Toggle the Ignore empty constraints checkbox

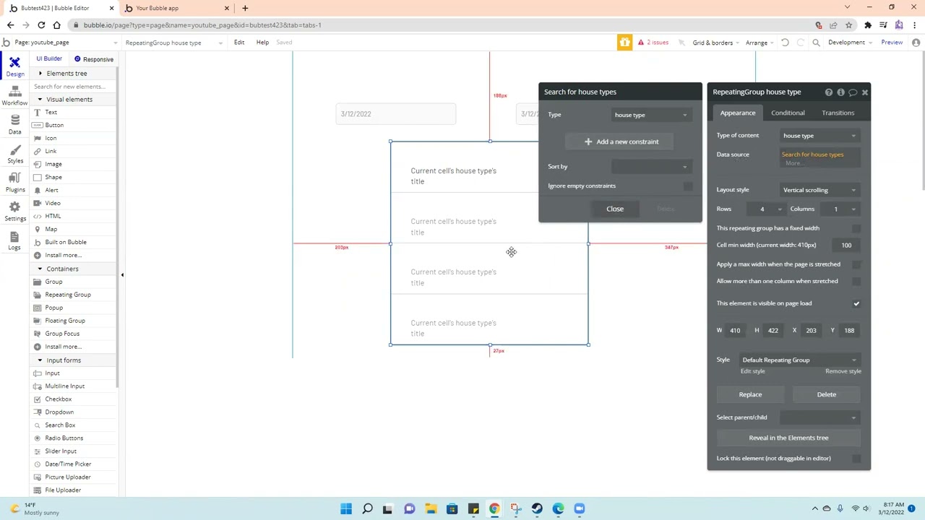point(688,186)
